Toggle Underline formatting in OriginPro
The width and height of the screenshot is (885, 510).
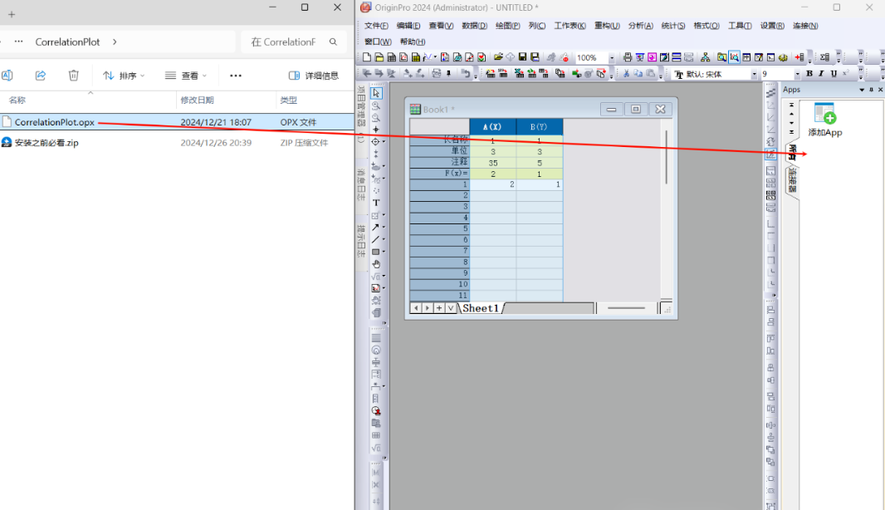[x=834, y=73]
